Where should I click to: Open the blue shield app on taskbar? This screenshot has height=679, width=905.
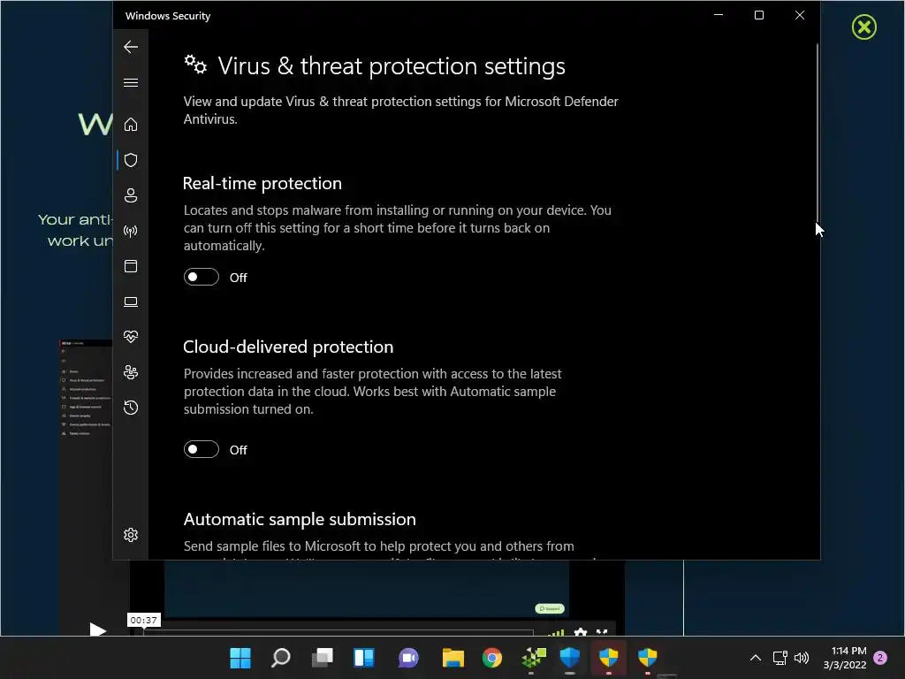coord(570,658)
